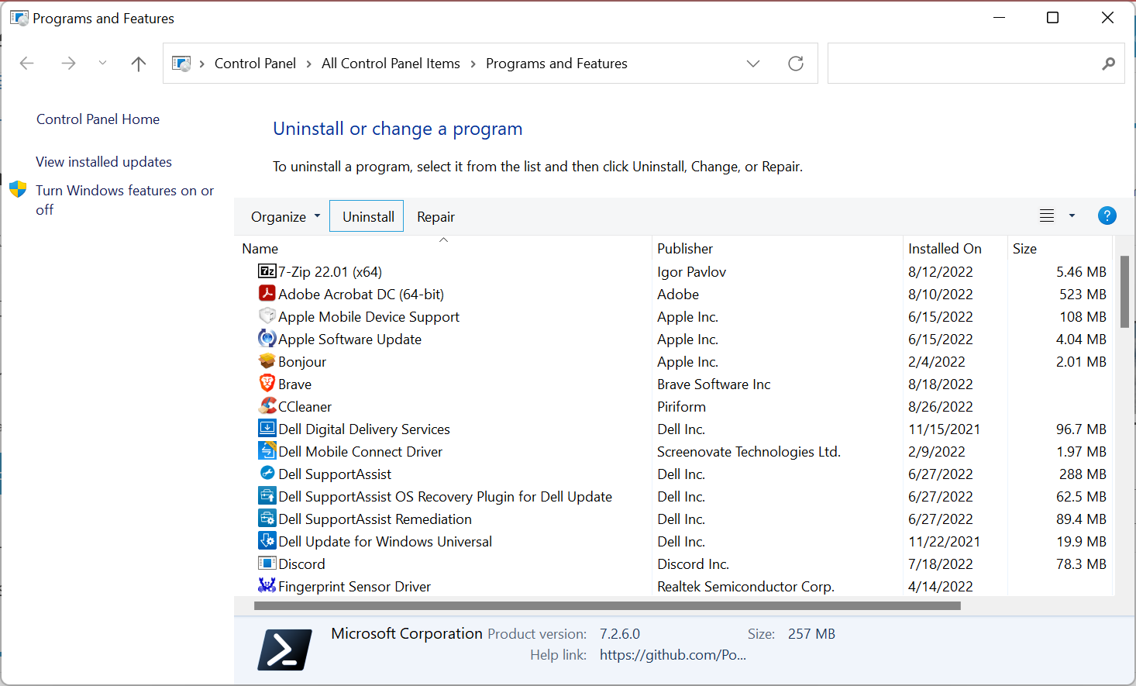This screenshot has height=686, width=1136.
Task: Click the Dell SupportAssist OS Recovery Plugin icon
Action: click(x=267, y=496)
